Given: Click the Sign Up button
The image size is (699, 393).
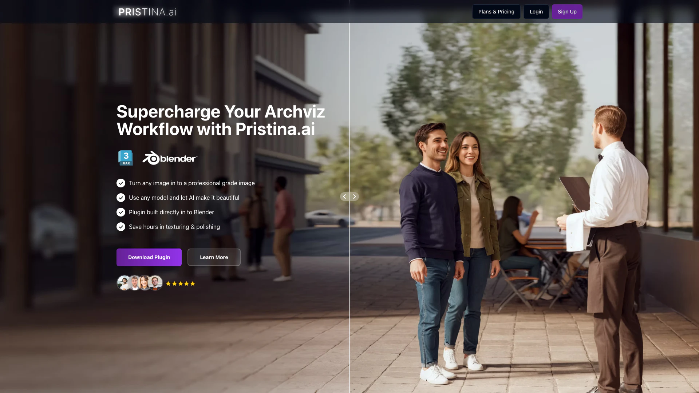Looking at the screenshot, I should (x=567, y=12).
